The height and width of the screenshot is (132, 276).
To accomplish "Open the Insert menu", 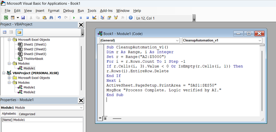I will (40, 11).
